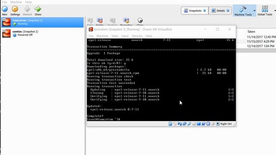Click centos OS icon in VM list

coord(6,34)
